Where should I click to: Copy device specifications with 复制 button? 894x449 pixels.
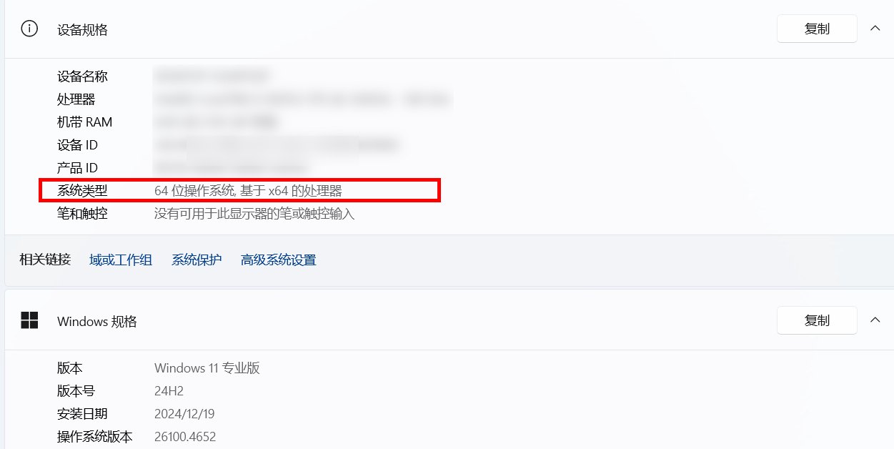point(817,29)
